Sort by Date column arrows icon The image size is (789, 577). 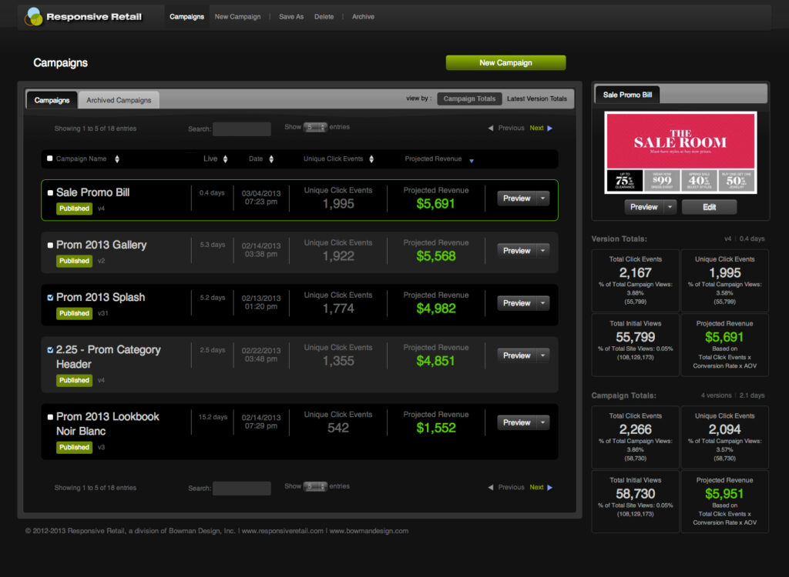[271, 158]
